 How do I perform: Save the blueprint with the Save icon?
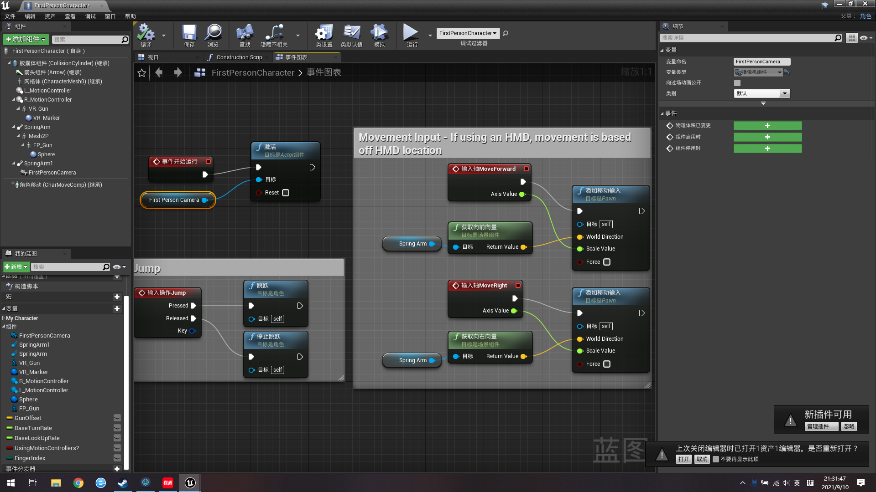point(189,35)
